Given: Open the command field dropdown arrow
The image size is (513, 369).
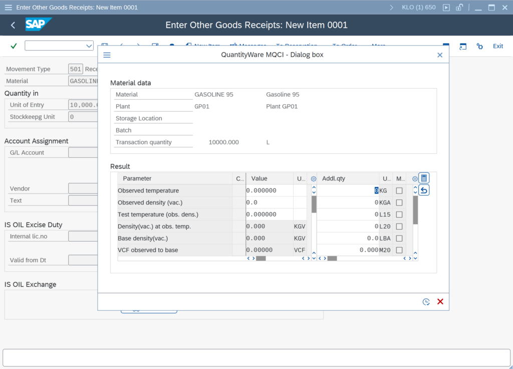Looking at the screenshot, I should (89, 46).
